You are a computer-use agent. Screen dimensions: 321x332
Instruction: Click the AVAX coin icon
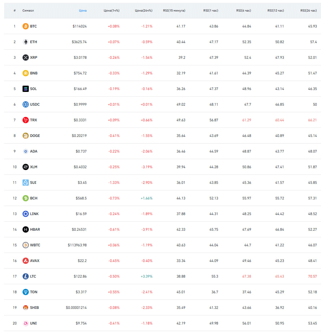(x=25, y=261)
